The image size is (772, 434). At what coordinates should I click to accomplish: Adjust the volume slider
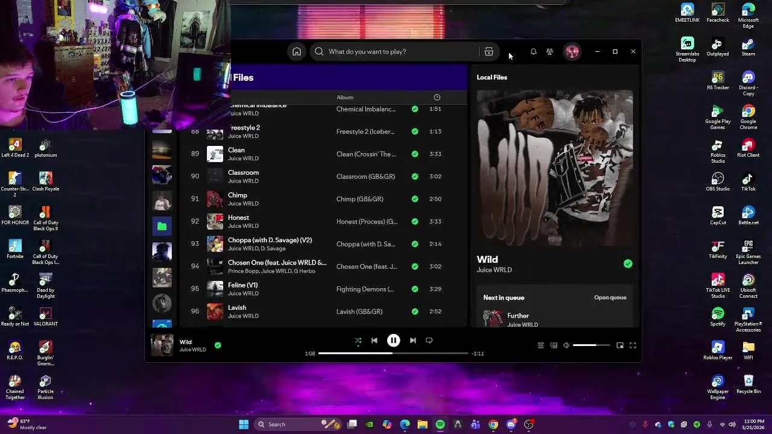tap(591, 345)
